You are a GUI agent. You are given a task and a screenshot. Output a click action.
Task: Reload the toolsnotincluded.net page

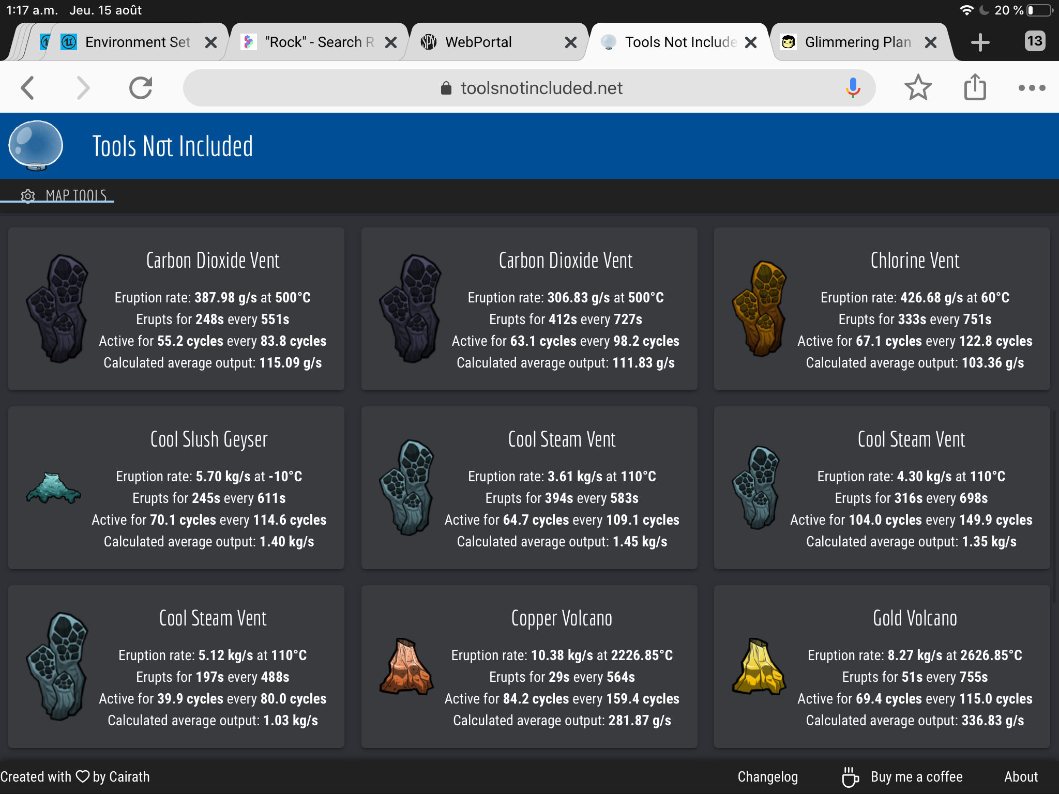pyautogui.click(x=141, y=88)
